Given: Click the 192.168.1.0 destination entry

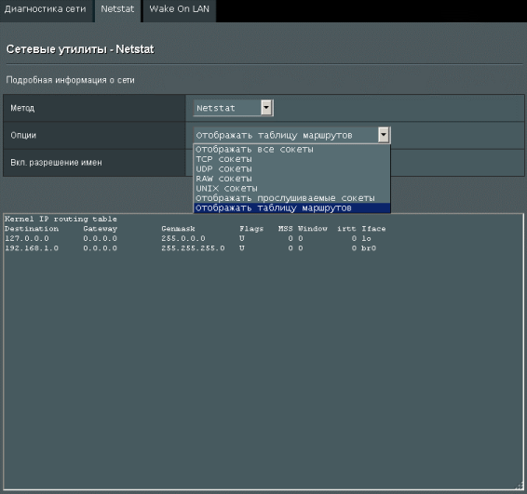Looking at the screenshot, I should [32, 248].
